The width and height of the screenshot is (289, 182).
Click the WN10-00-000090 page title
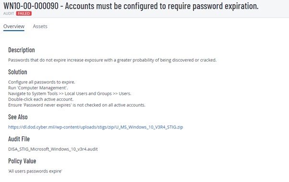[x=131, y=6]
